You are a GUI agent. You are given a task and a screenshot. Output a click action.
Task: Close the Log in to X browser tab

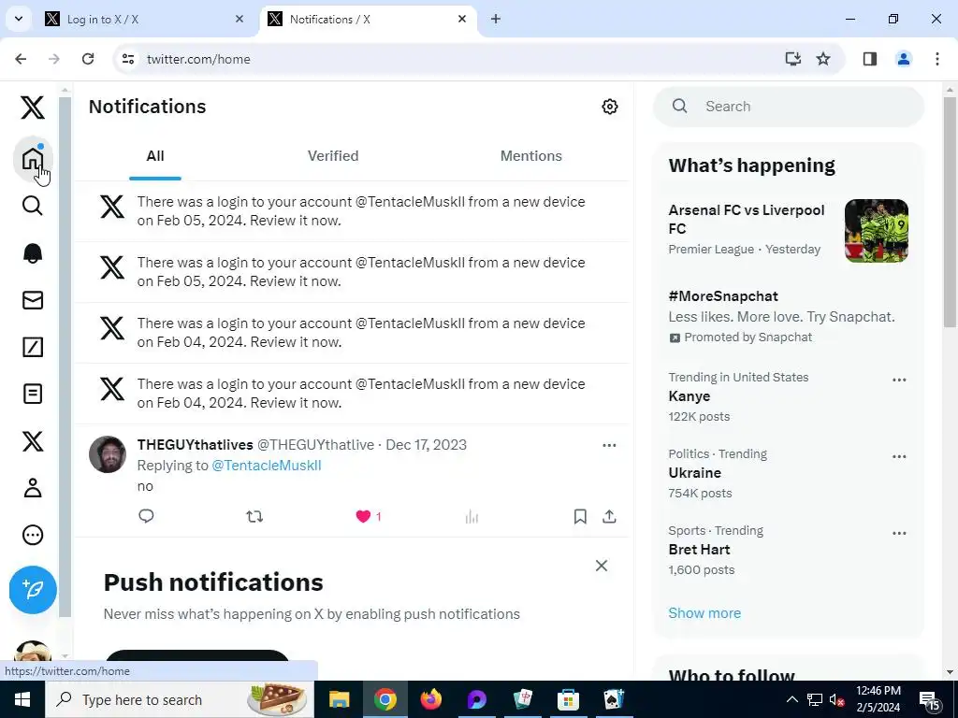coord(239,19)
